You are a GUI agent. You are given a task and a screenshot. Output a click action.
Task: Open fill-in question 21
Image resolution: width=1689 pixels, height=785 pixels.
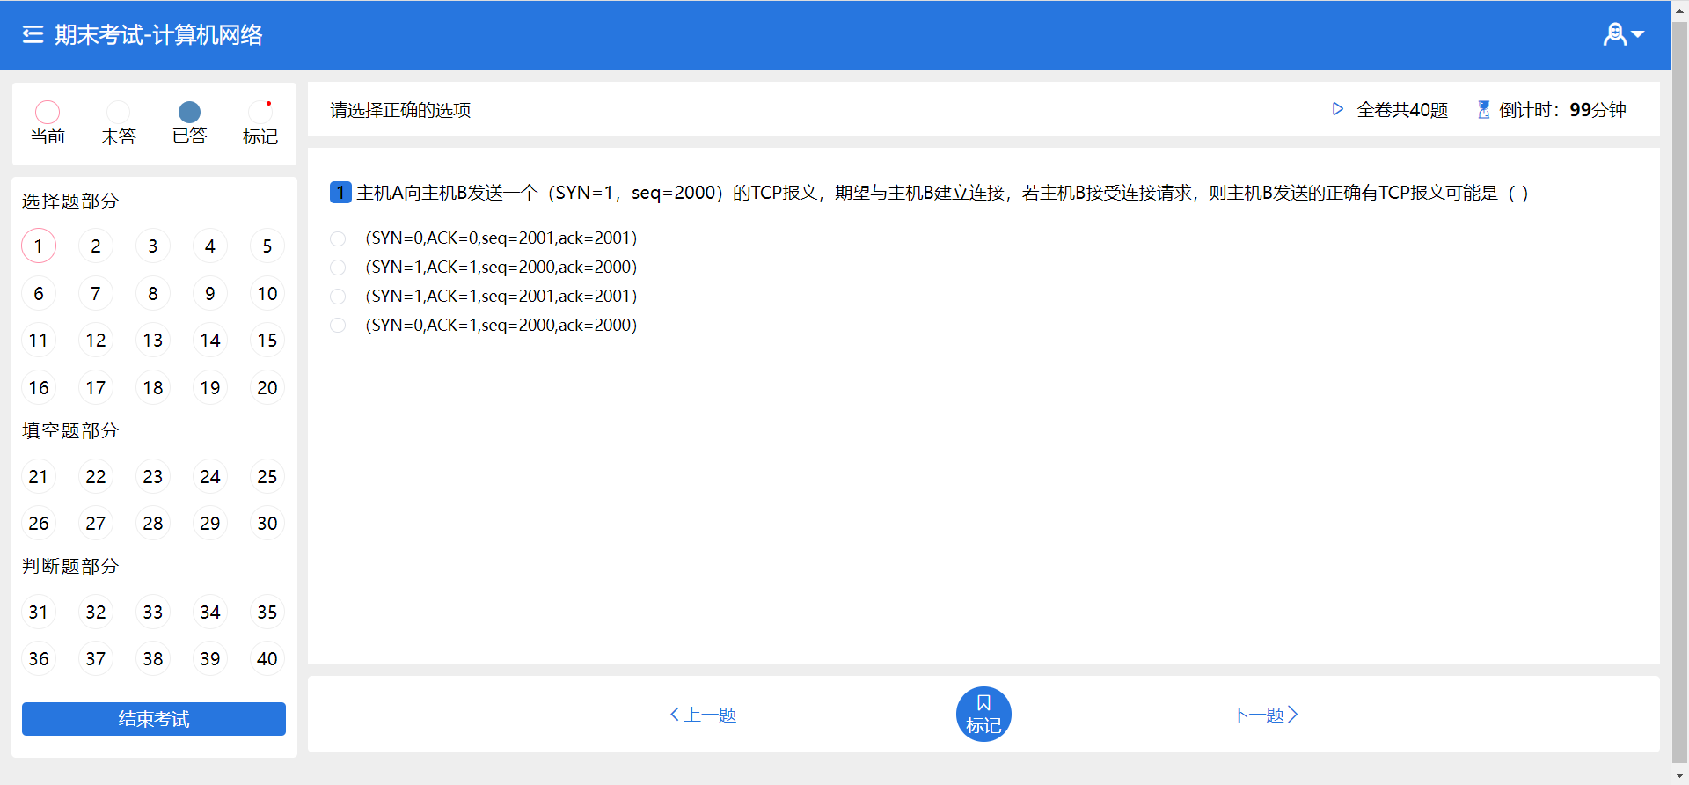coord(39,476)
